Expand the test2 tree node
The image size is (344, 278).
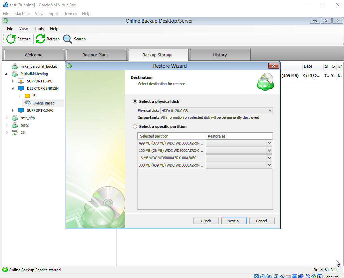click(x=7, y=125)
